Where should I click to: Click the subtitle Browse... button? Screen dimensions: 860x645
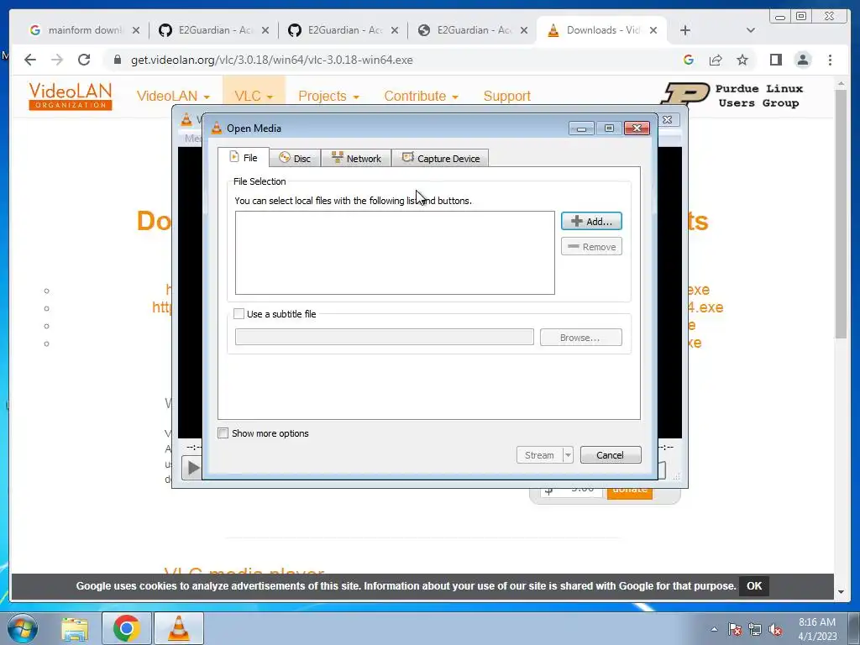coord(581,338)
